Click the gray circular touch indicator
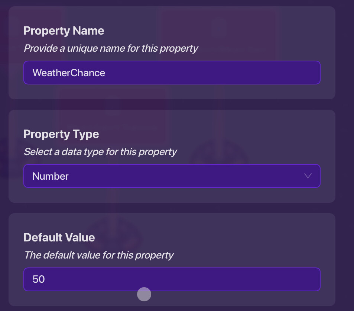 coord(144,294)
